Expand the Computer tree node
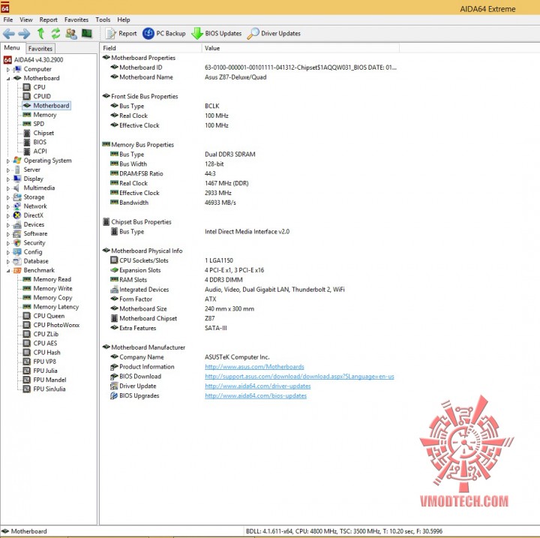 (8, 69)
